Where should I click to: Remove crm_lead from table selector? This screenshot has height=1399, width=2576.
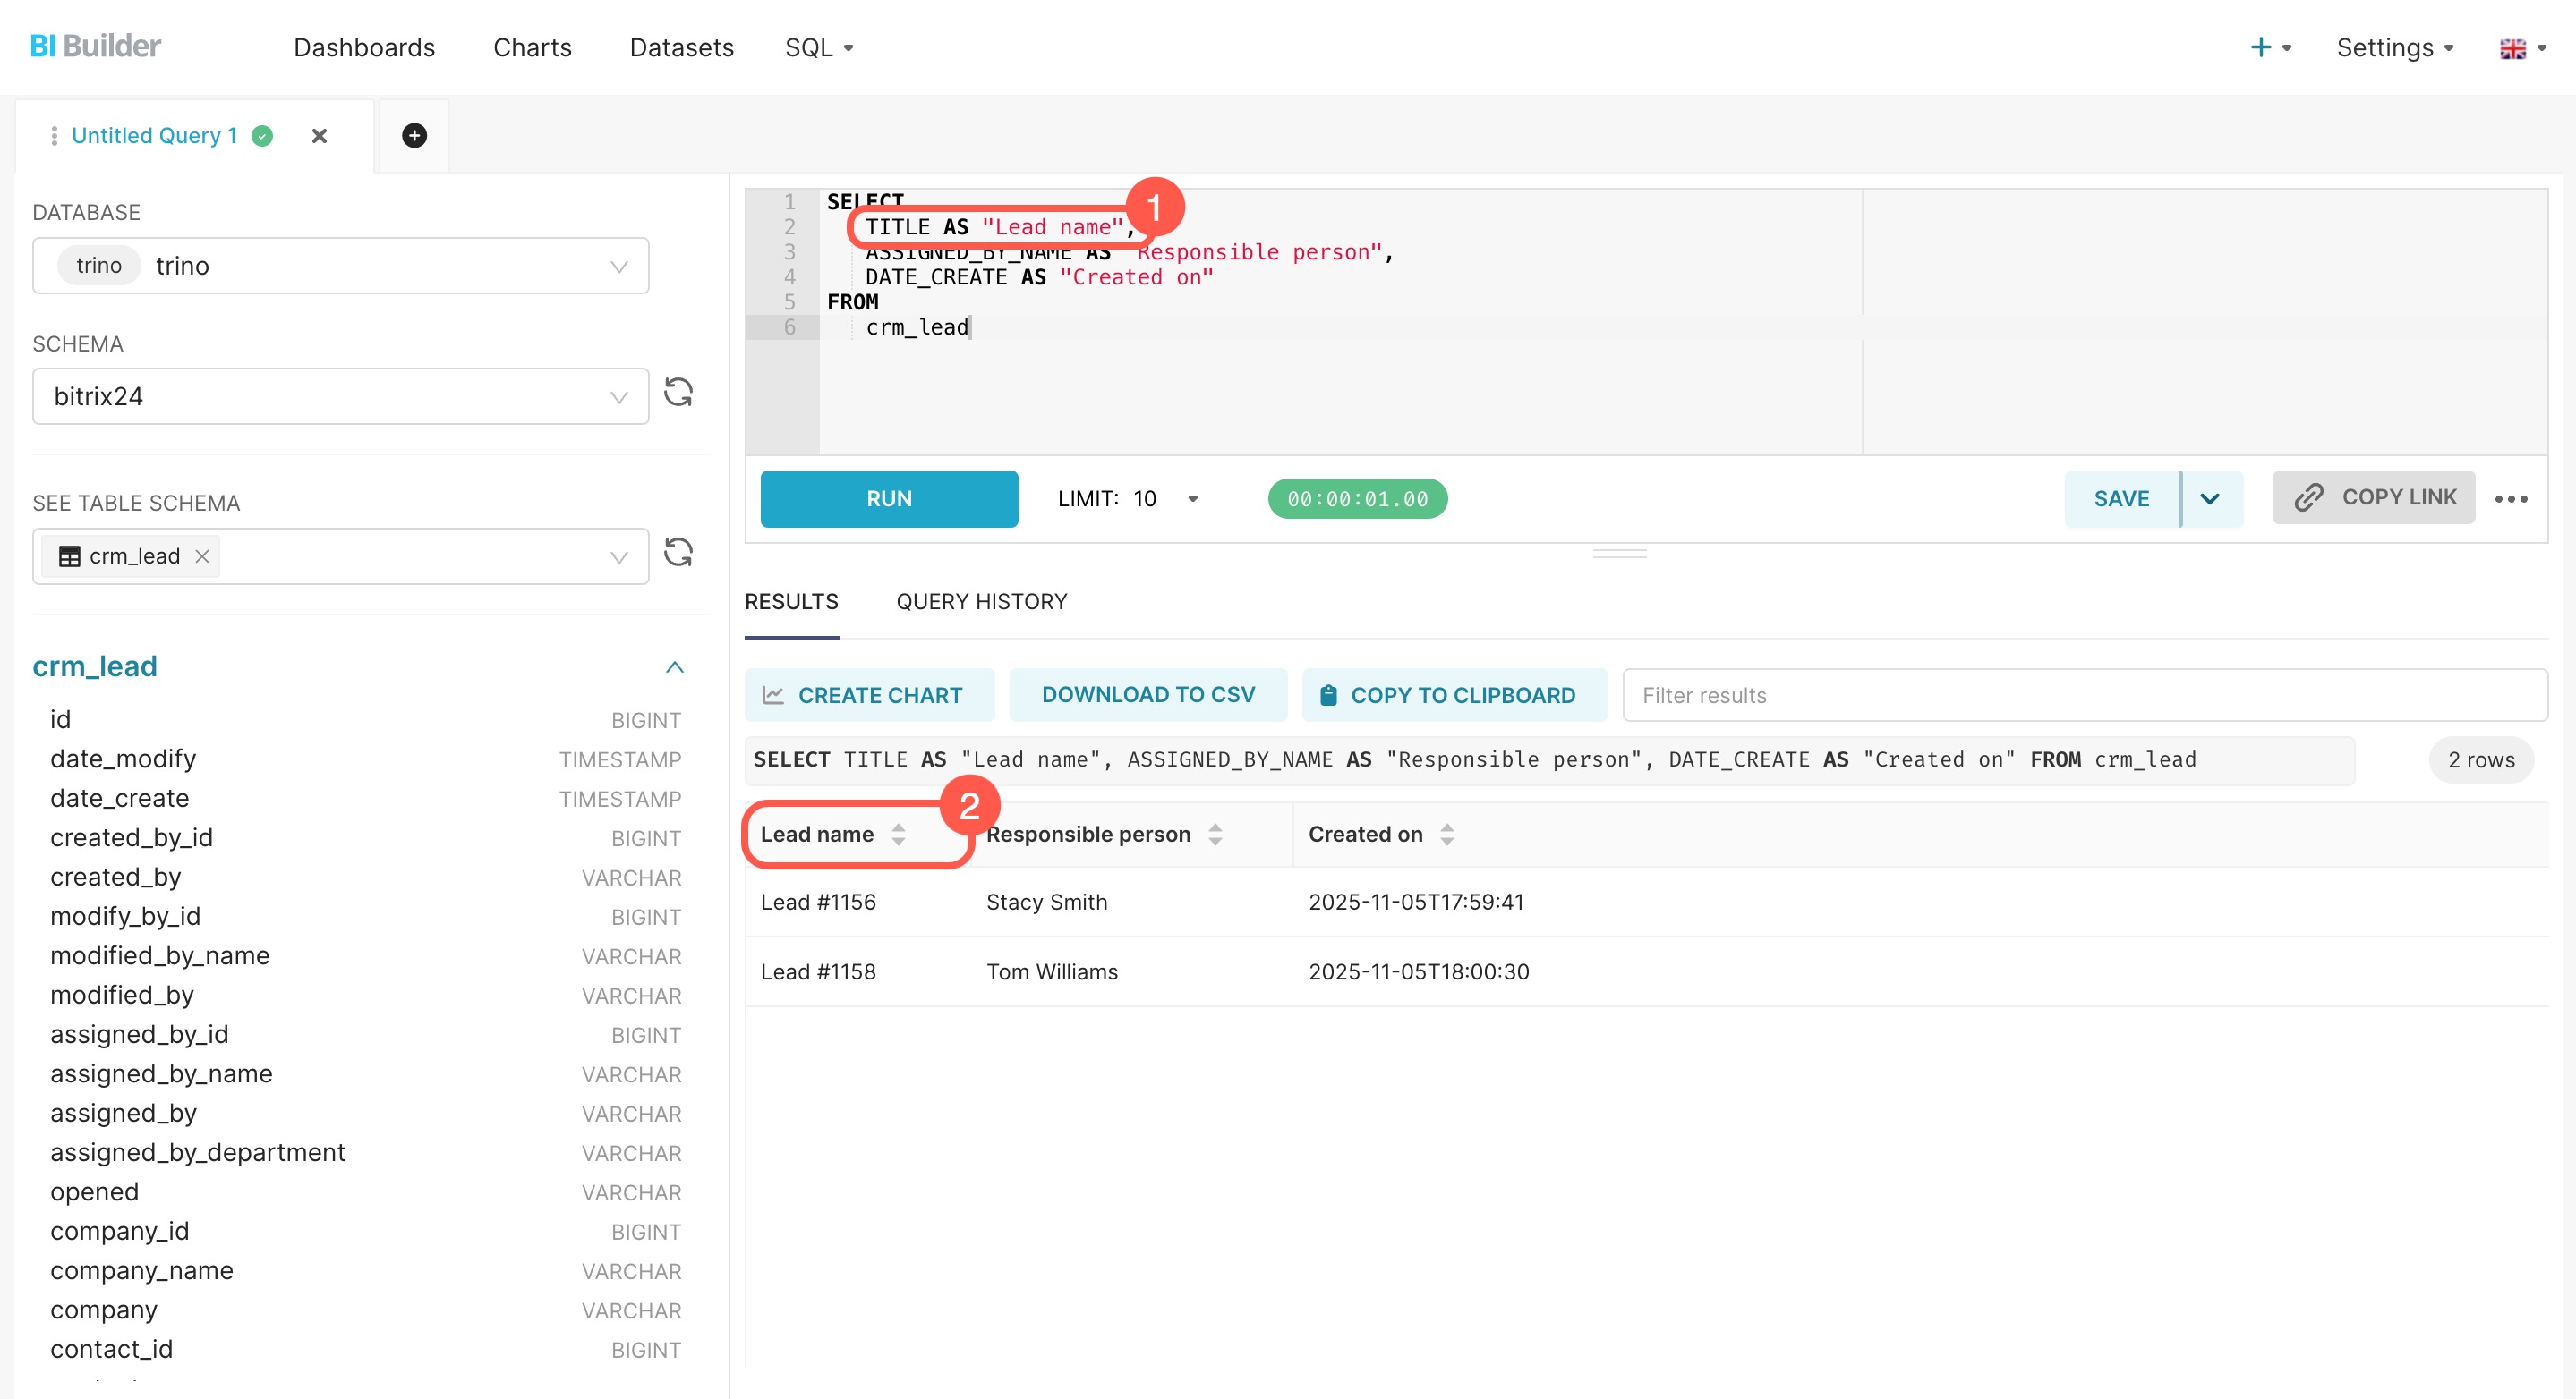pyautogui.click(x=202, y=556)
